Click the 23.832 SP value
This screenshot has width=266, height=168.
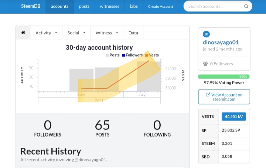(x=231, y=130)
